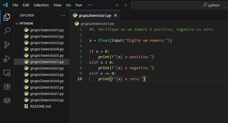
Task: Click the 'e positivo.' print statement
Action: (126, 57)
